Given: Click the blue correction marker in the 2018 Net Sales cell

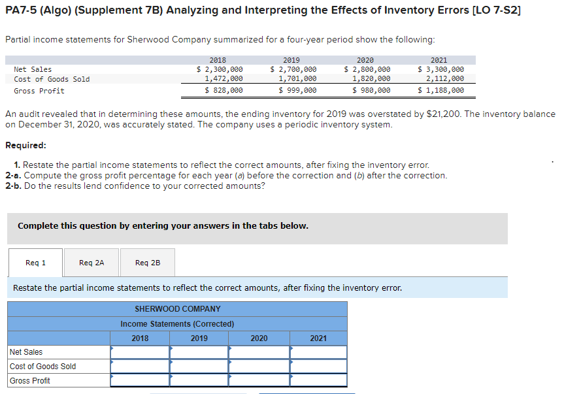Looking at the screenshot, I should click(112, 348).
